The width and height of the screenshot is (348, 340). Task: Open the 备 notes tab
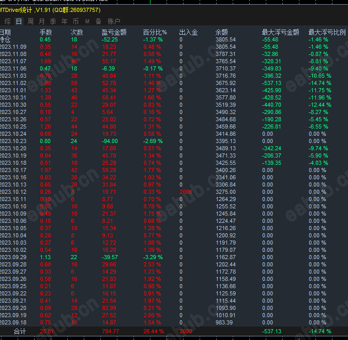click(99, 21)
